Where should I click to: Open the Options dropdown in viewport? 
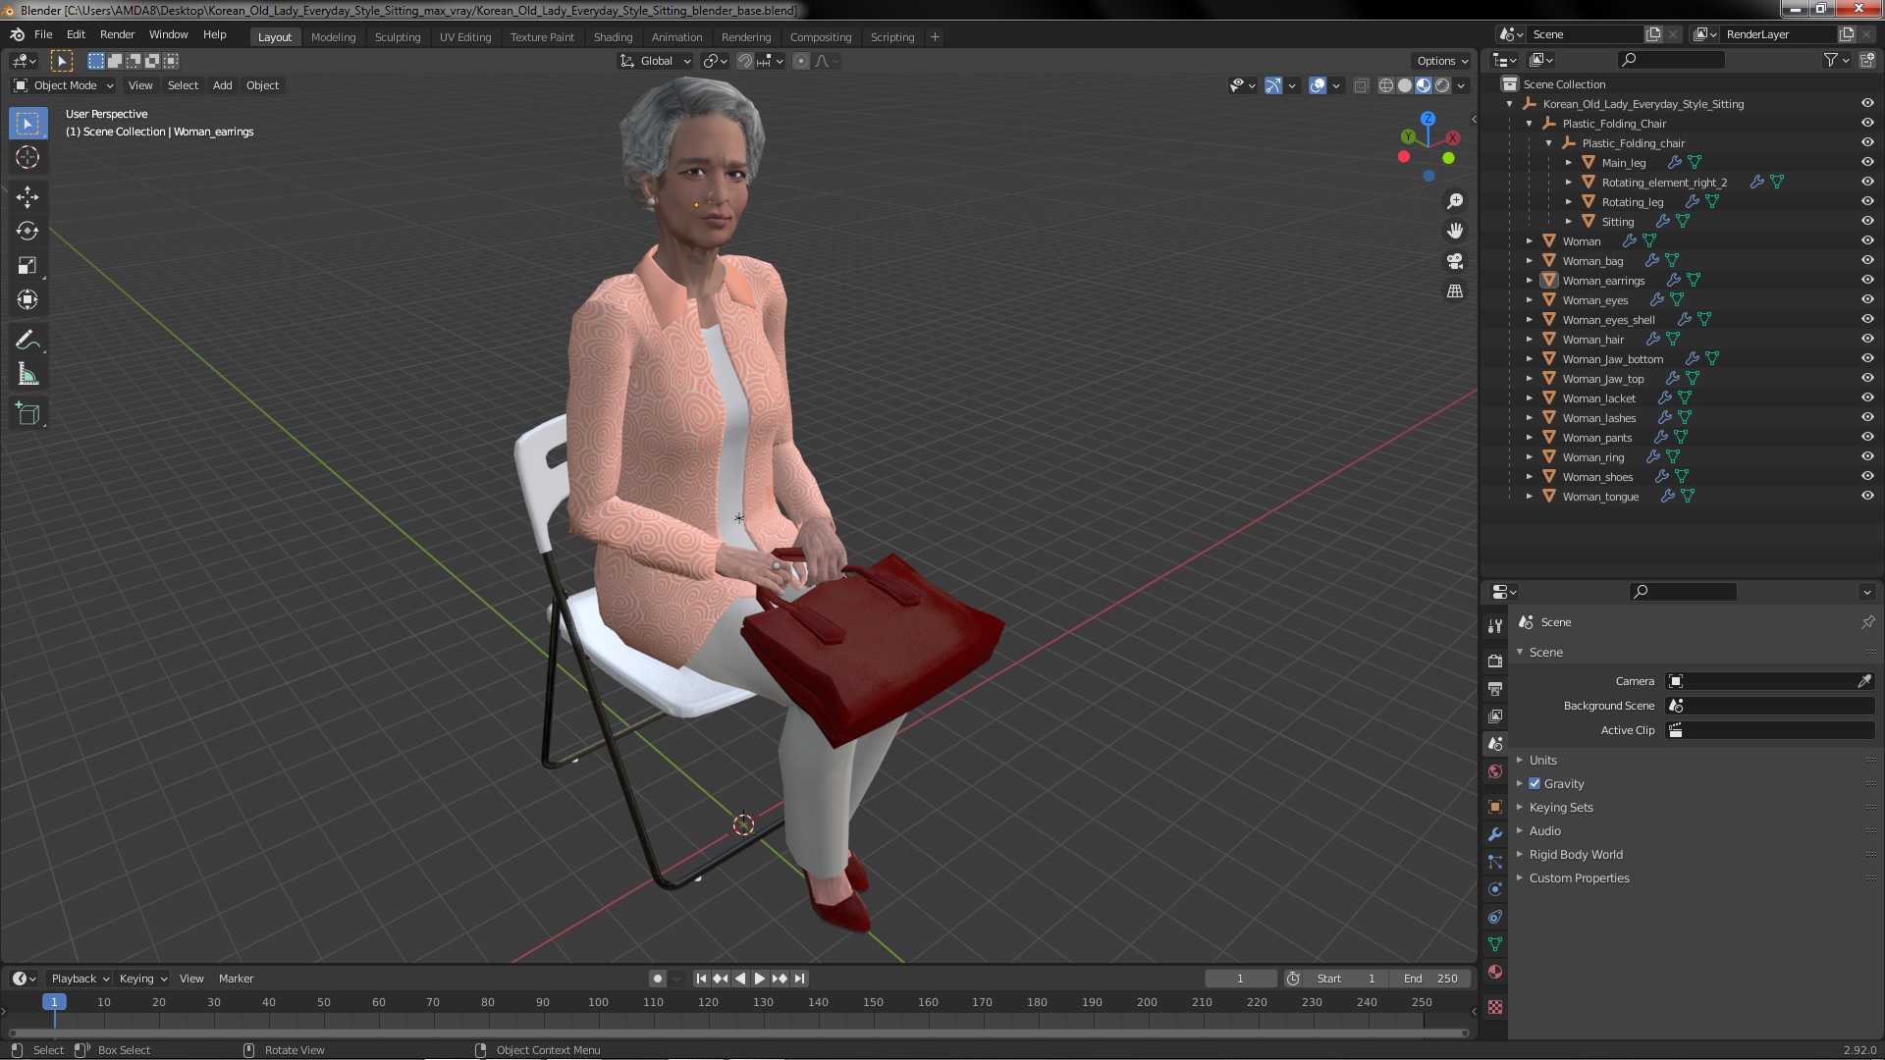tap(1442, 61)
